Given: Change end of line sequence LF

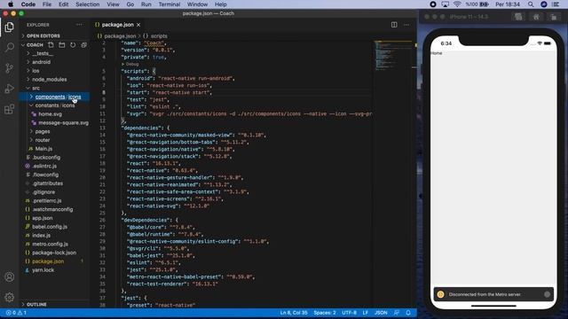Looking at the screenshot, I should 365,313.
